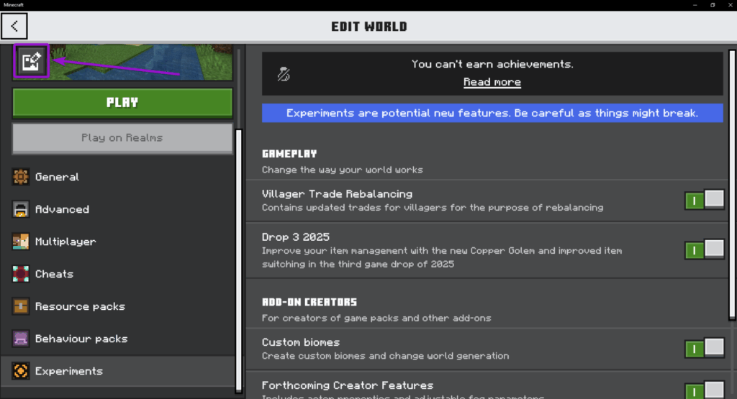Toggle Drop 3 2025 experiment

pyautogui.click(x=704, y=249)
